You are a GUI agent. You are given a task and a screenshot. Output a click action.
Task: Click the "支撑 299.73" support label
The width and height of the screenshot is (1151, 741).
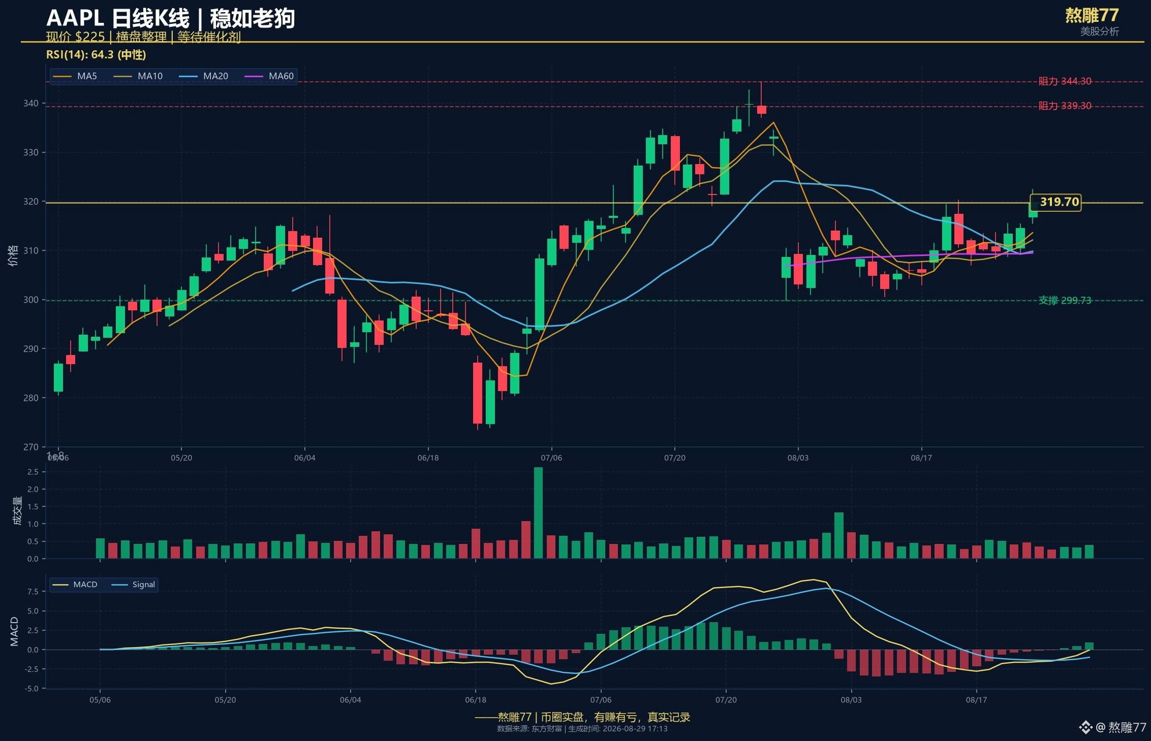(1065, 300)
